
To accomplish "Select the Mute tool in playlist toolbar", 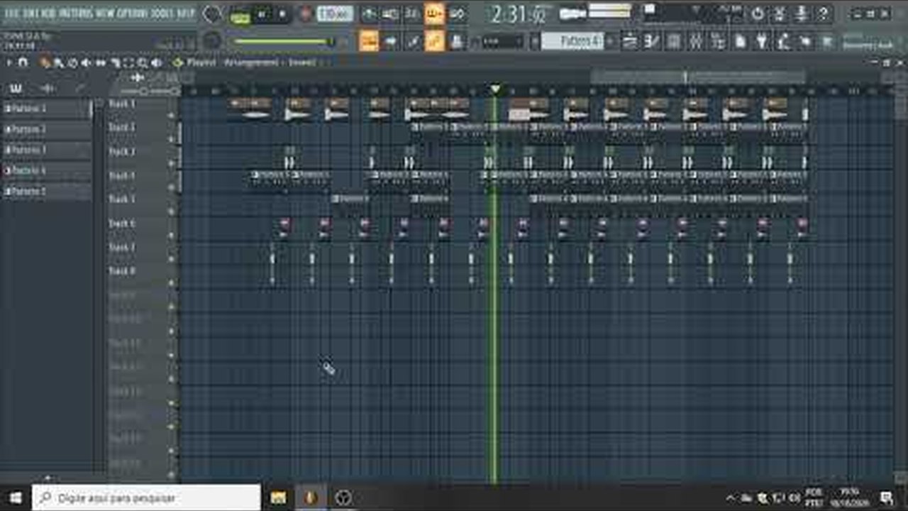I will click(x=86, y=63).
